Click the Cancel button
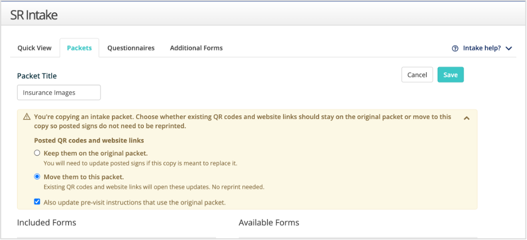 click(417, 75)
